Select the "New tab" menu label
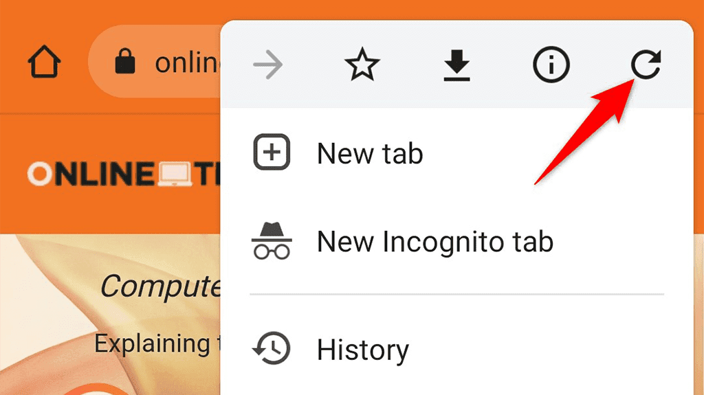 370,153
